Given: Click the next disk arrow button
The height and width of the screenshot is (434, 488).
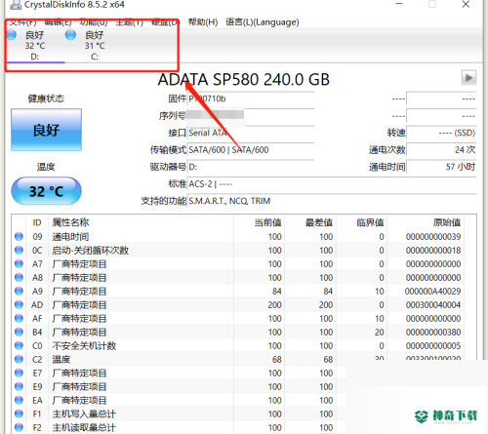Looking at the screenshot, I should click(468, 78).
